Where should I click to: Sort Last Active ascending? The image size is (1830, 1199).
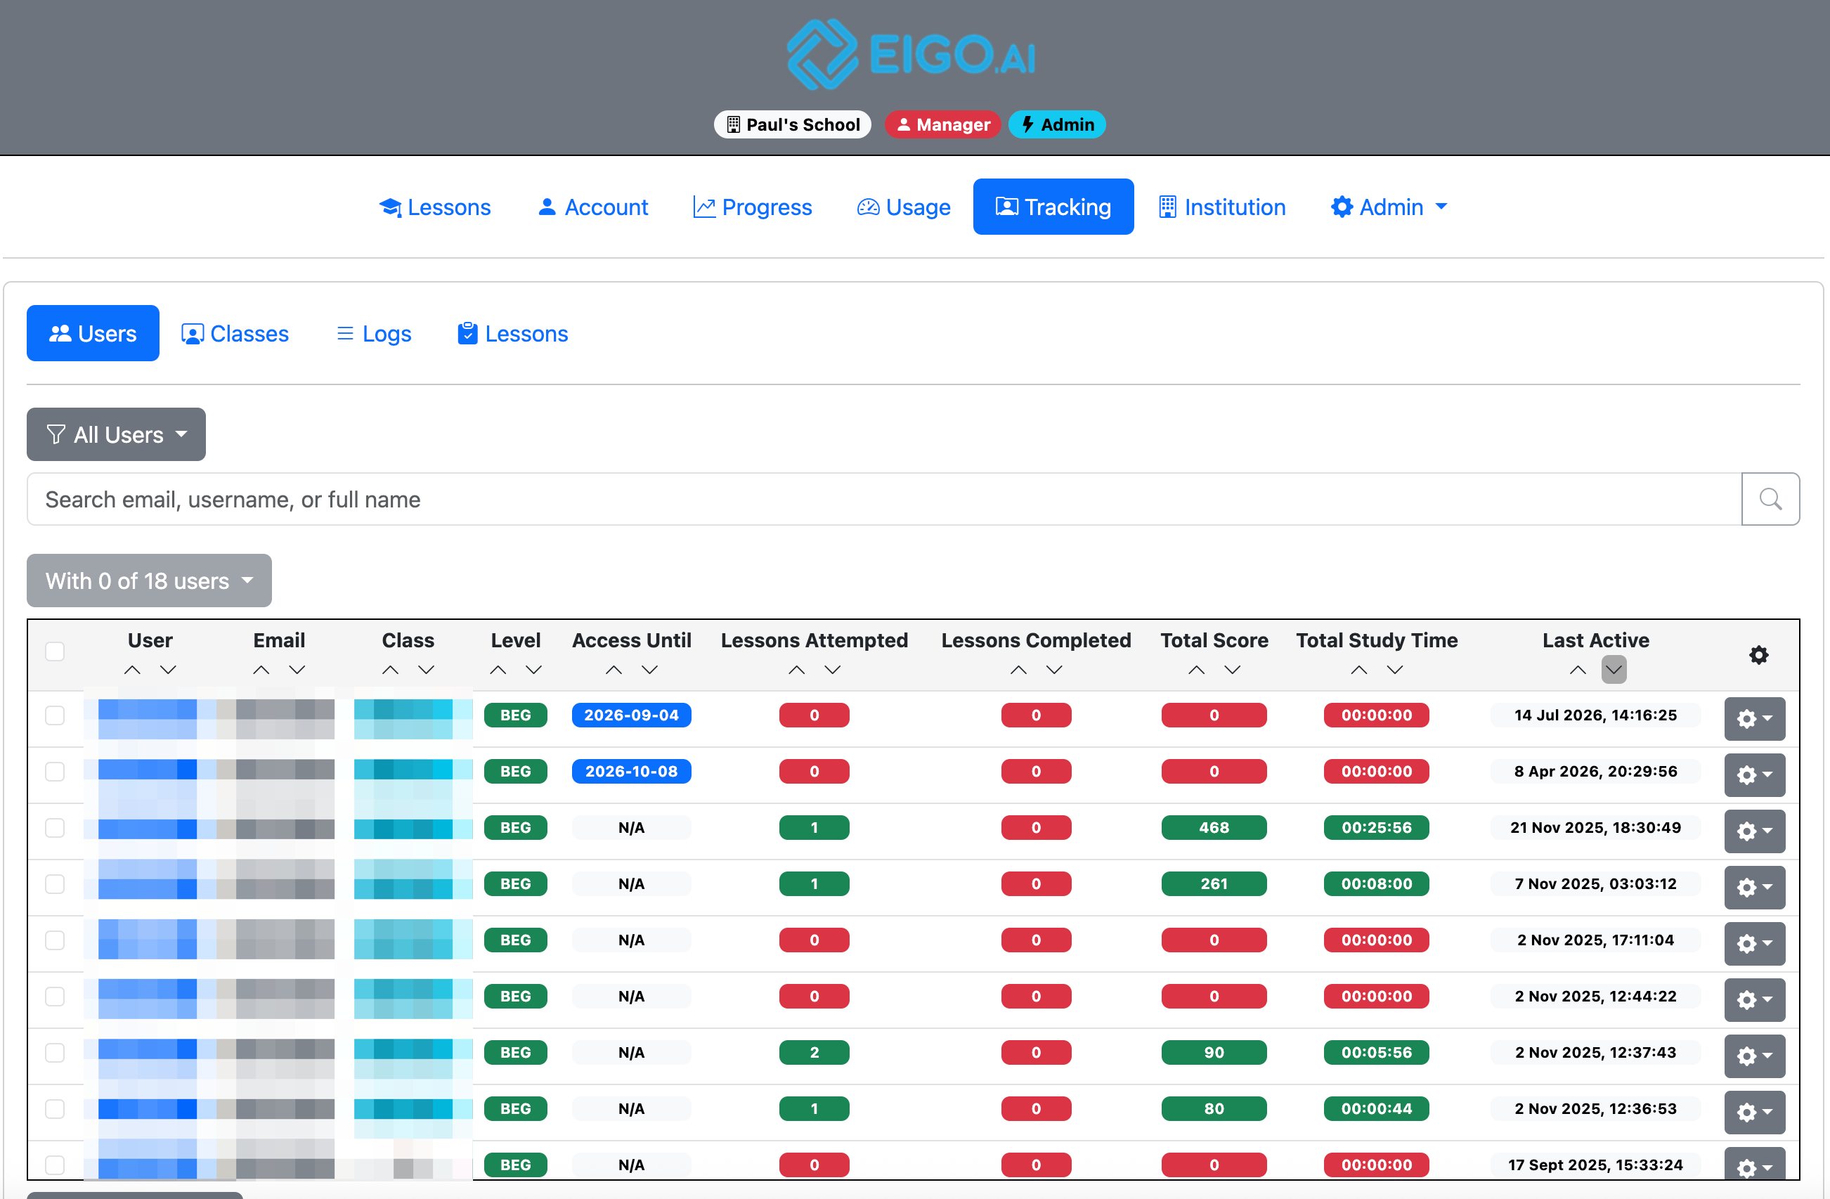point(1578,670)
